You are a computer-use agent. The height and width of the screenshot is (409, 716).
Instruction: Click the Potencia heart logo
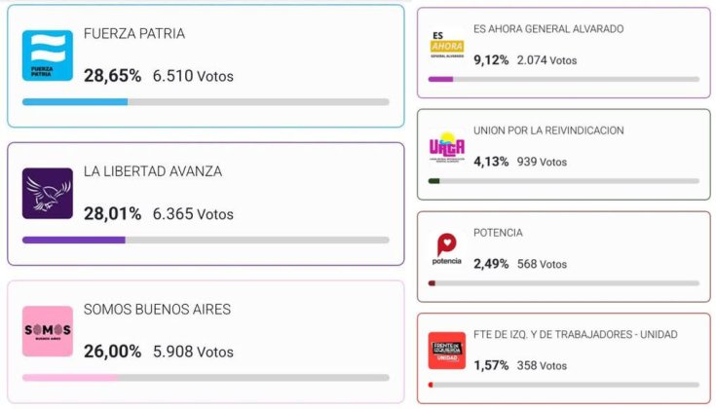click(446, 247)
